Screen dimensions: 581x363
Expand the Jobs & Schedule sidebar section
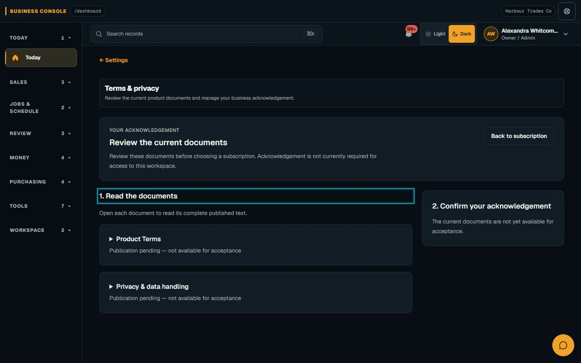point(40,108)
